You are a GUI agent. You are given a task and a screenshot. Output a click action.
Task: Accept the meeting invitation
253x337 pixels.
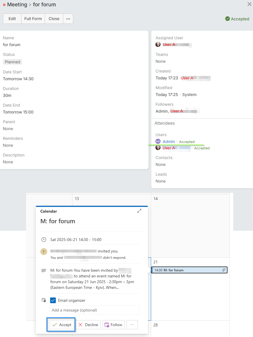(62, 325)
